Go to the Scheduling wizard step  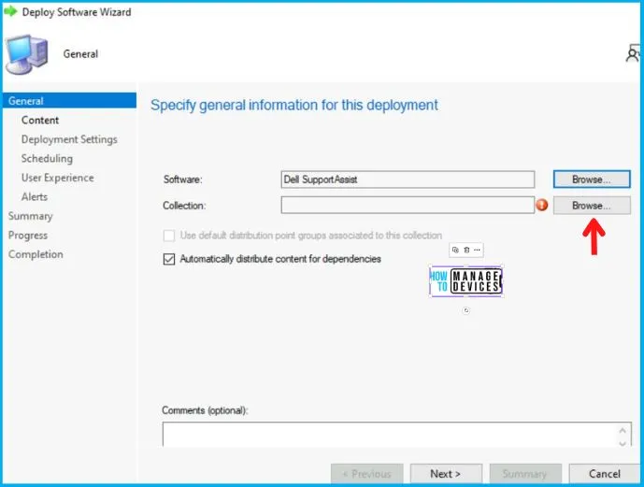[47, 159]
